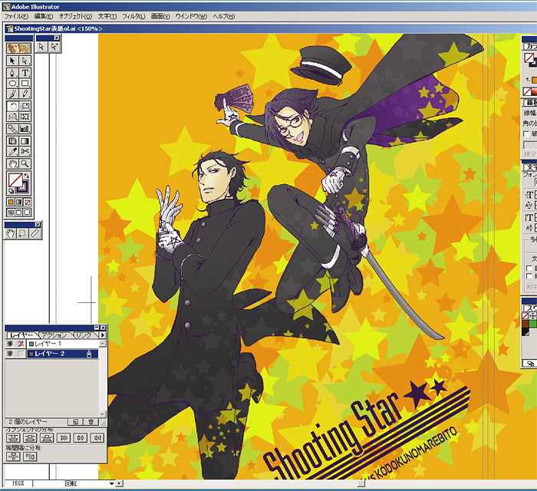Click the Create New Layer button
The width and height of the screenshot is (537, 491).
pyautogui.click(x=76, y=422)
